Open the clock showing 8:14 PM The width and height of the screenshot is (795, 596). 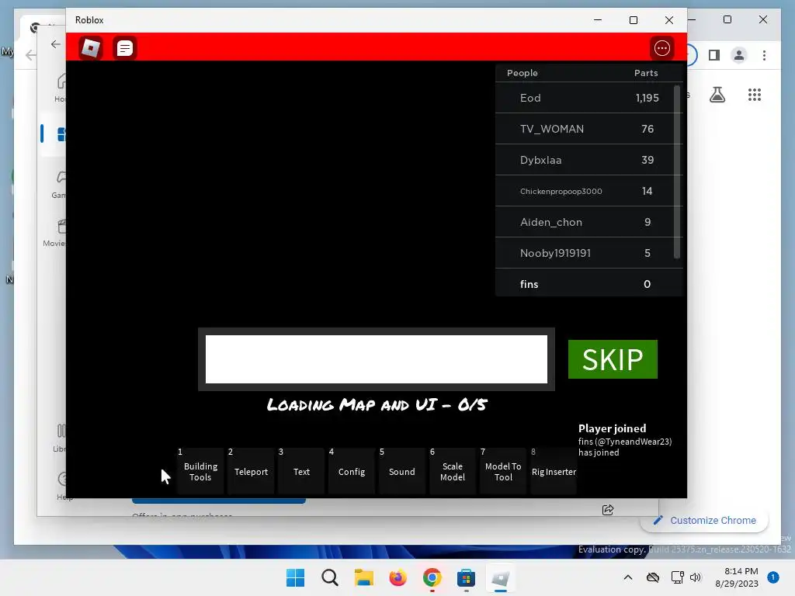tap(736, 577)
